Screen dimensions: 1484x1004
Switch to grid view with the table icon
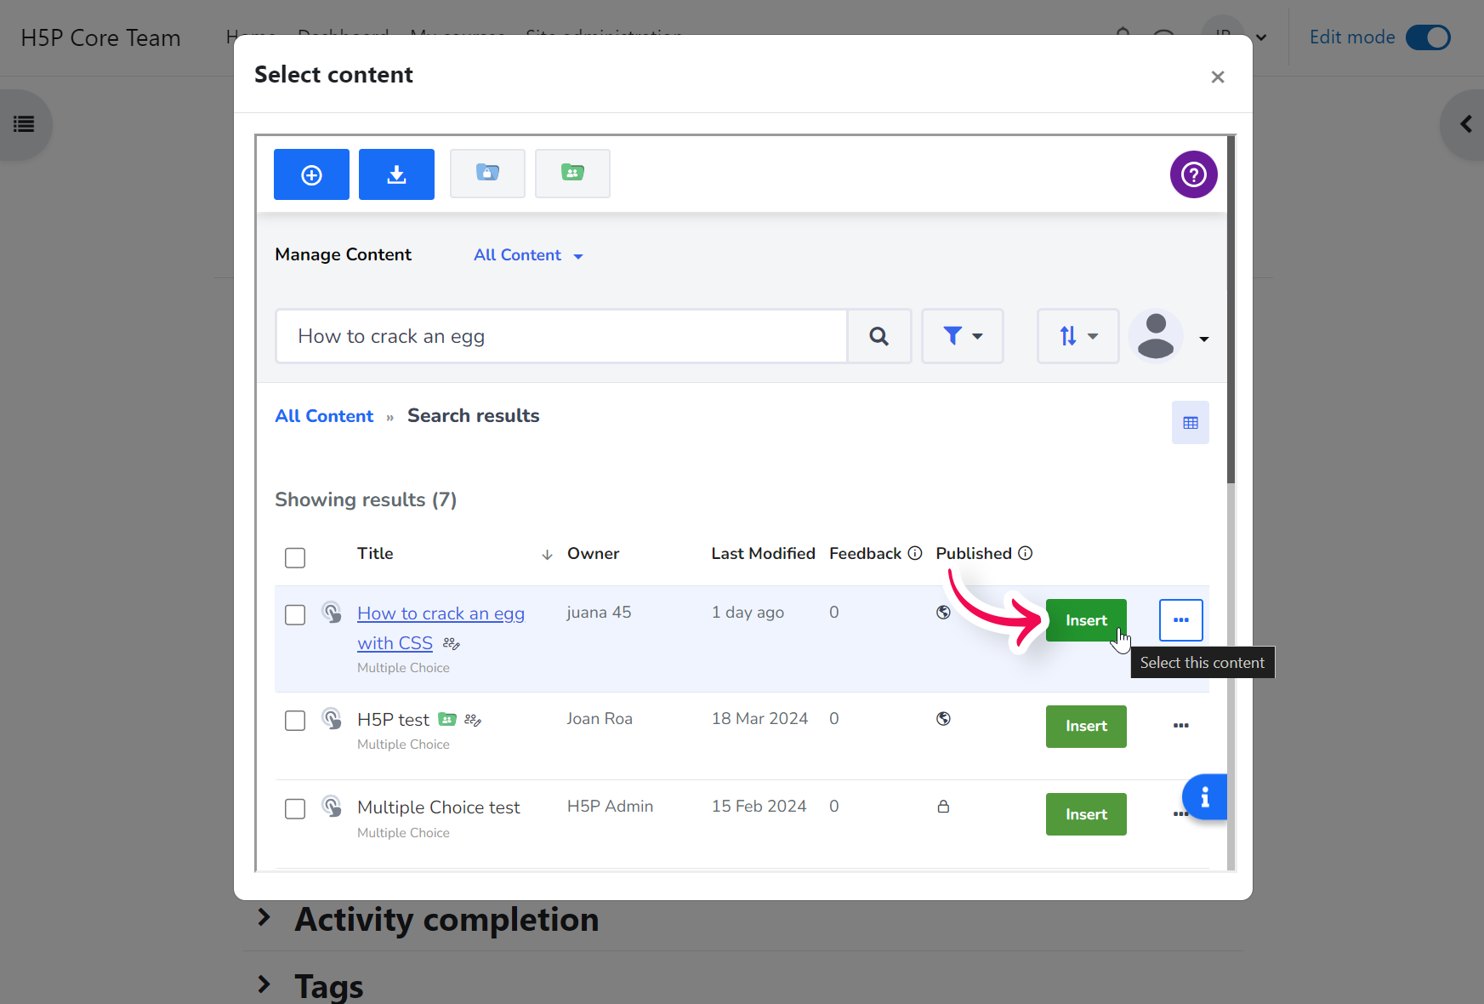1190,422
